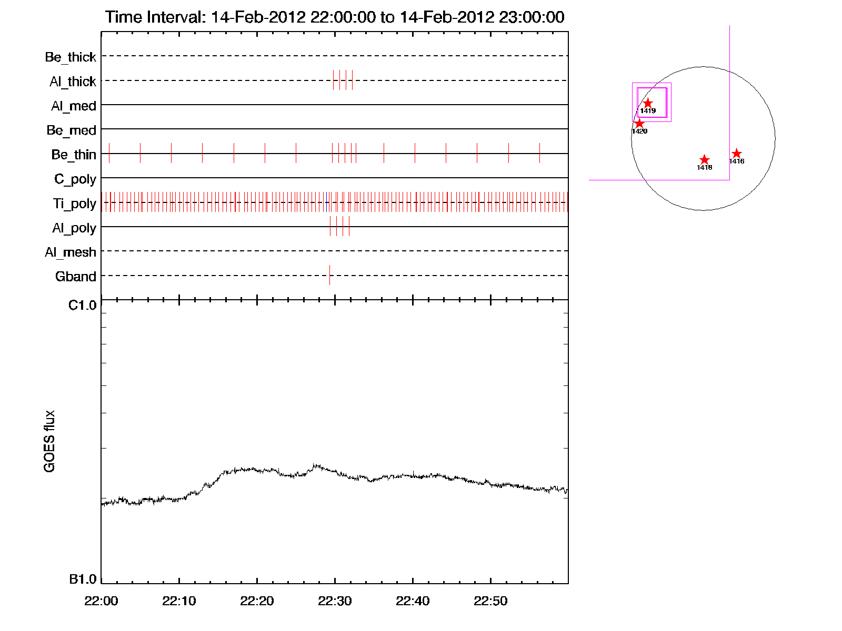Select the Al_med filter label

[73, 106]
